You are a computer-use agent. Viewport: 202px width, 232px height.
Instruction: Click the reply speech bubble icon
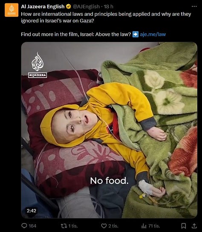[24, 226]
